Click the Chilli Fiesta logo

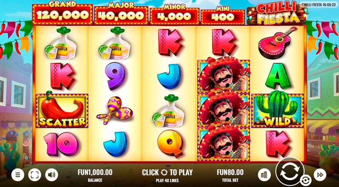coord(278,13)
